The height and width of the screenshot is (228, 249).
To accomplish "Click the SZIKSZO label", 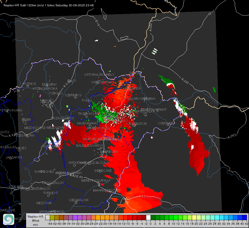I will pyautogui.click(x=56, y=93).
